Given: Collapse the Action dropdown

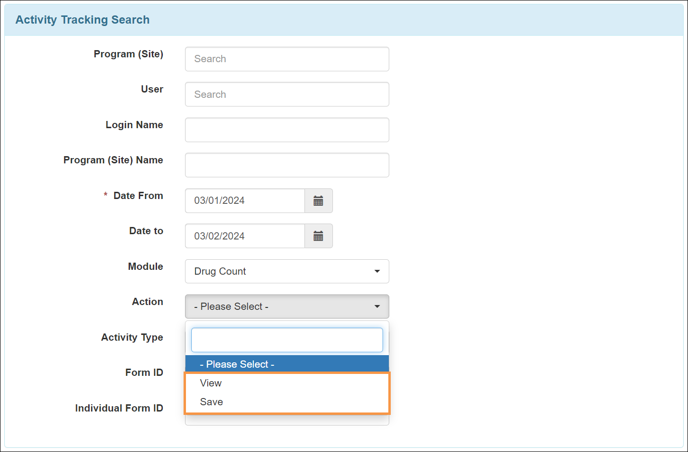Looking at the screenshot, I should pyautogui.click(x=287, y=306).
